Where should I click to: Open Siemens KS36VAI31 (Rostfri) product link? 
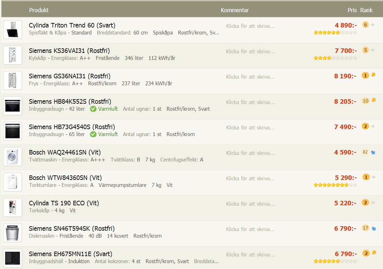pyautogui.click(x=69, y=51)
